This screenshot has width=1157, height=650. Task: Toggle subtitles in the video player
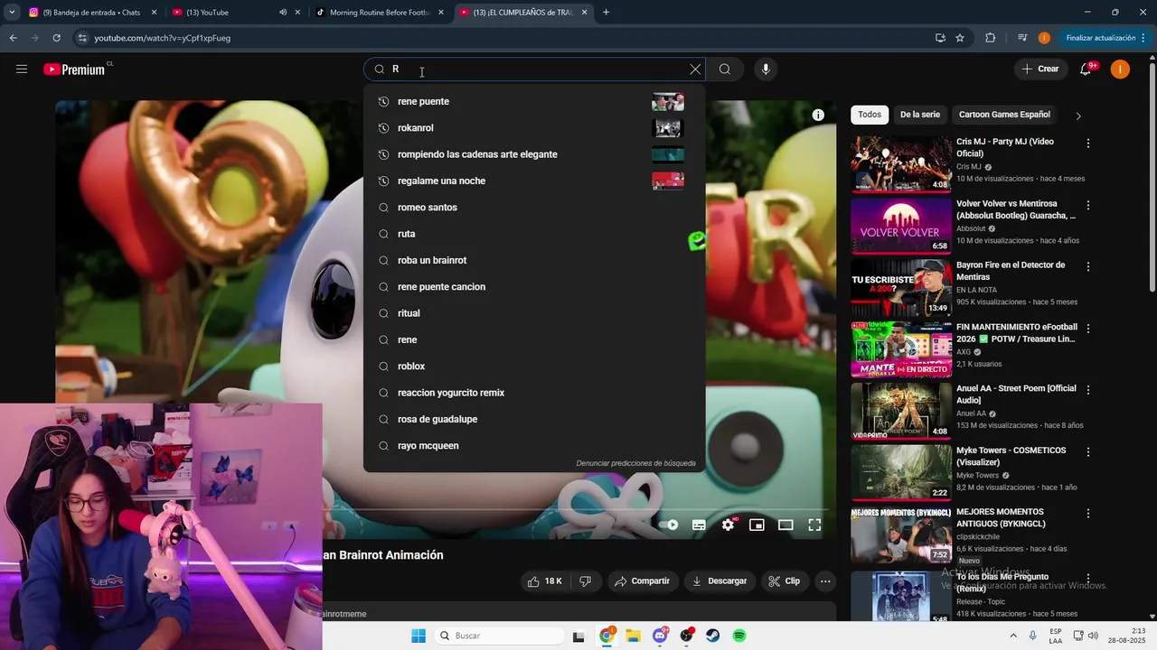click(699, 525)
